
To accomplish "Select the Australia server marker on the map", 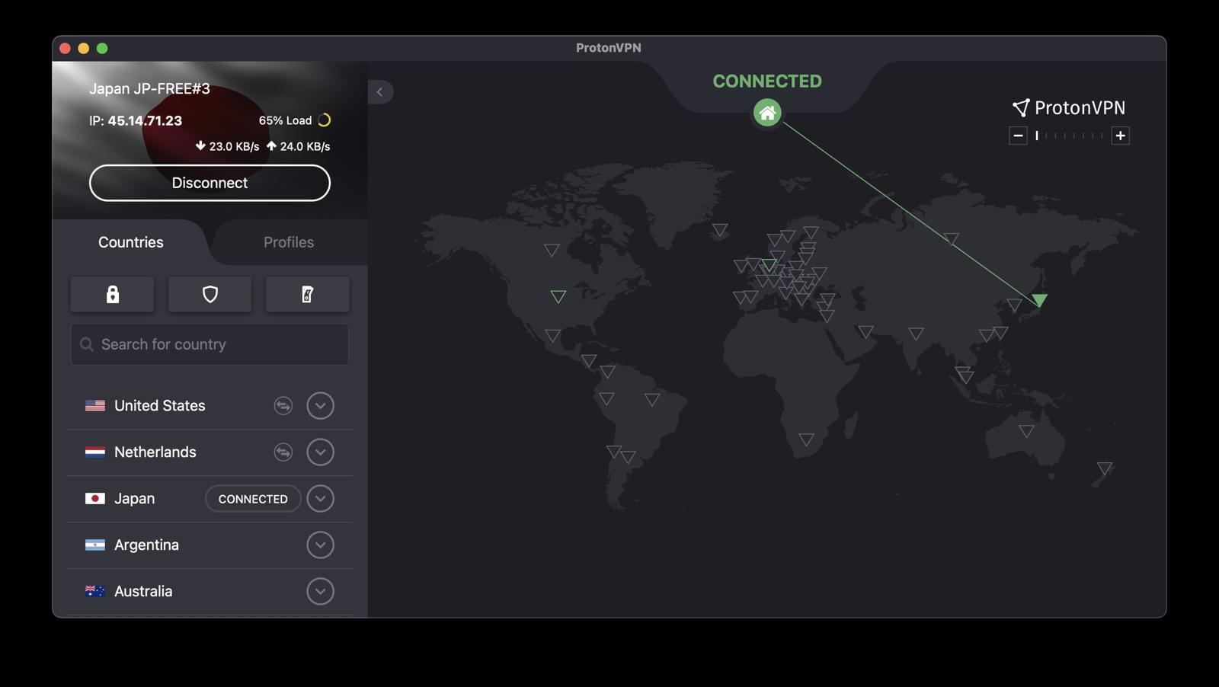I will (1026, 431).
